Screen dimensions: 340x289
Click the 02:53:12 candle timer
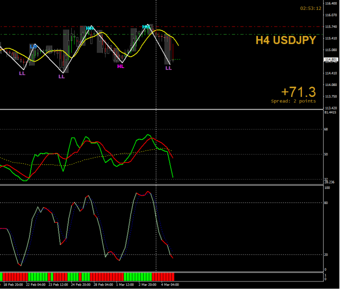[x=311, y=8]
